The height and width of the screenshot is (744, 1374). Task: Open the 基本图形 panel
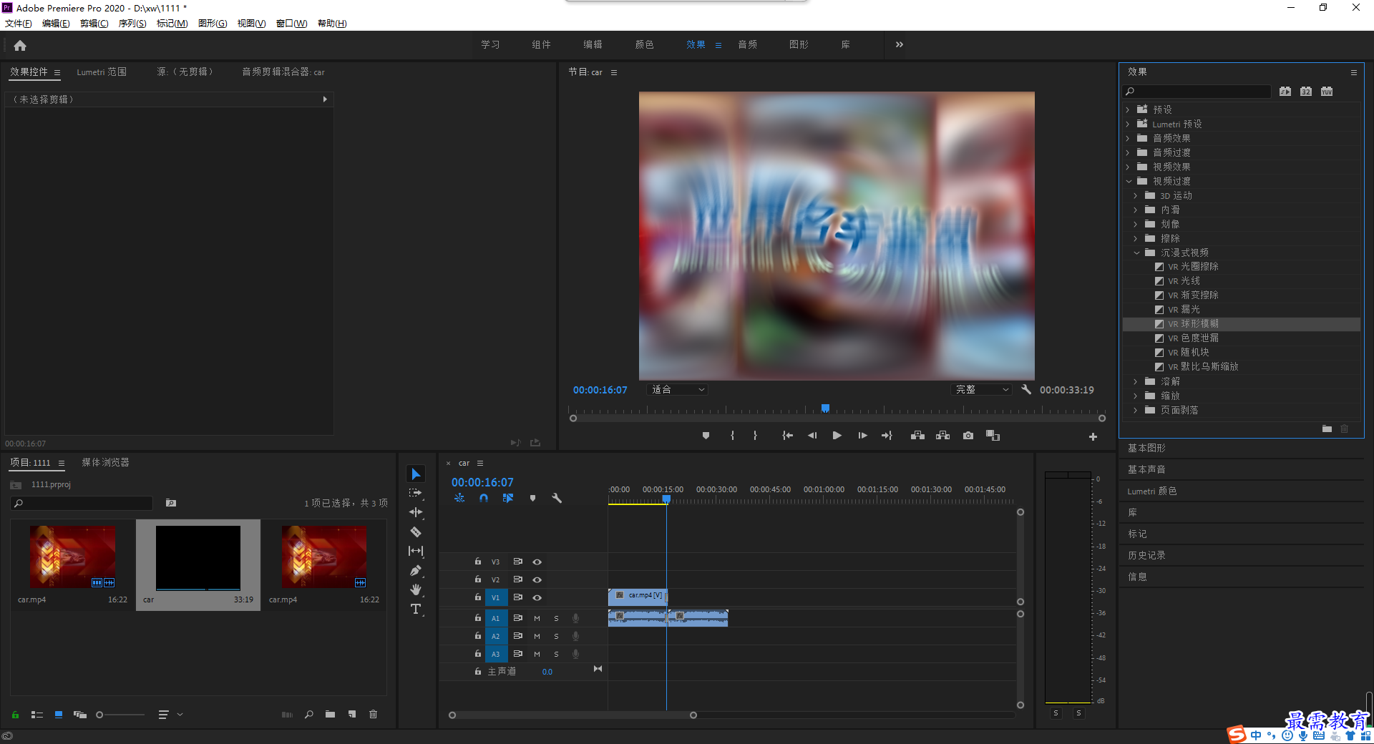tap(1146, 448)
